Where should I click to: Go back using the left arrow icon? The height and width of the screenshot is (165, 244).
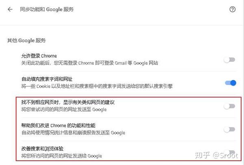pos(10,9)
